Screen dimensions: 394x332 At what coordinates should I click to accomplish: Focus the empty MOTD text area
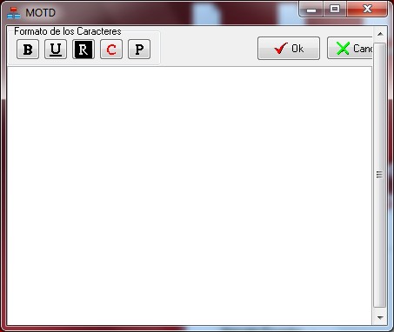pyautogui.click(x=190, y=196)
